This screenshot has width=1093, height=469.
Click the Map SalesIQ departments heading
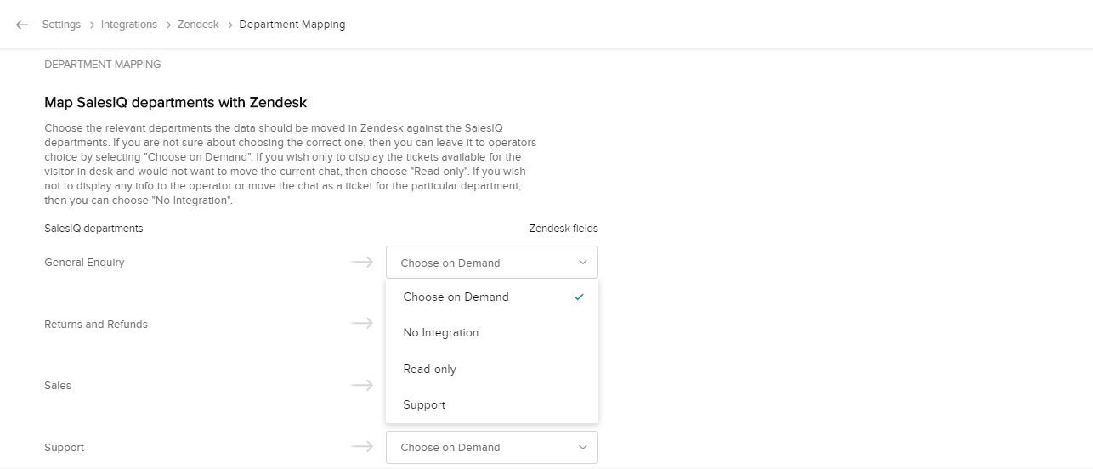tap(175, 103)
